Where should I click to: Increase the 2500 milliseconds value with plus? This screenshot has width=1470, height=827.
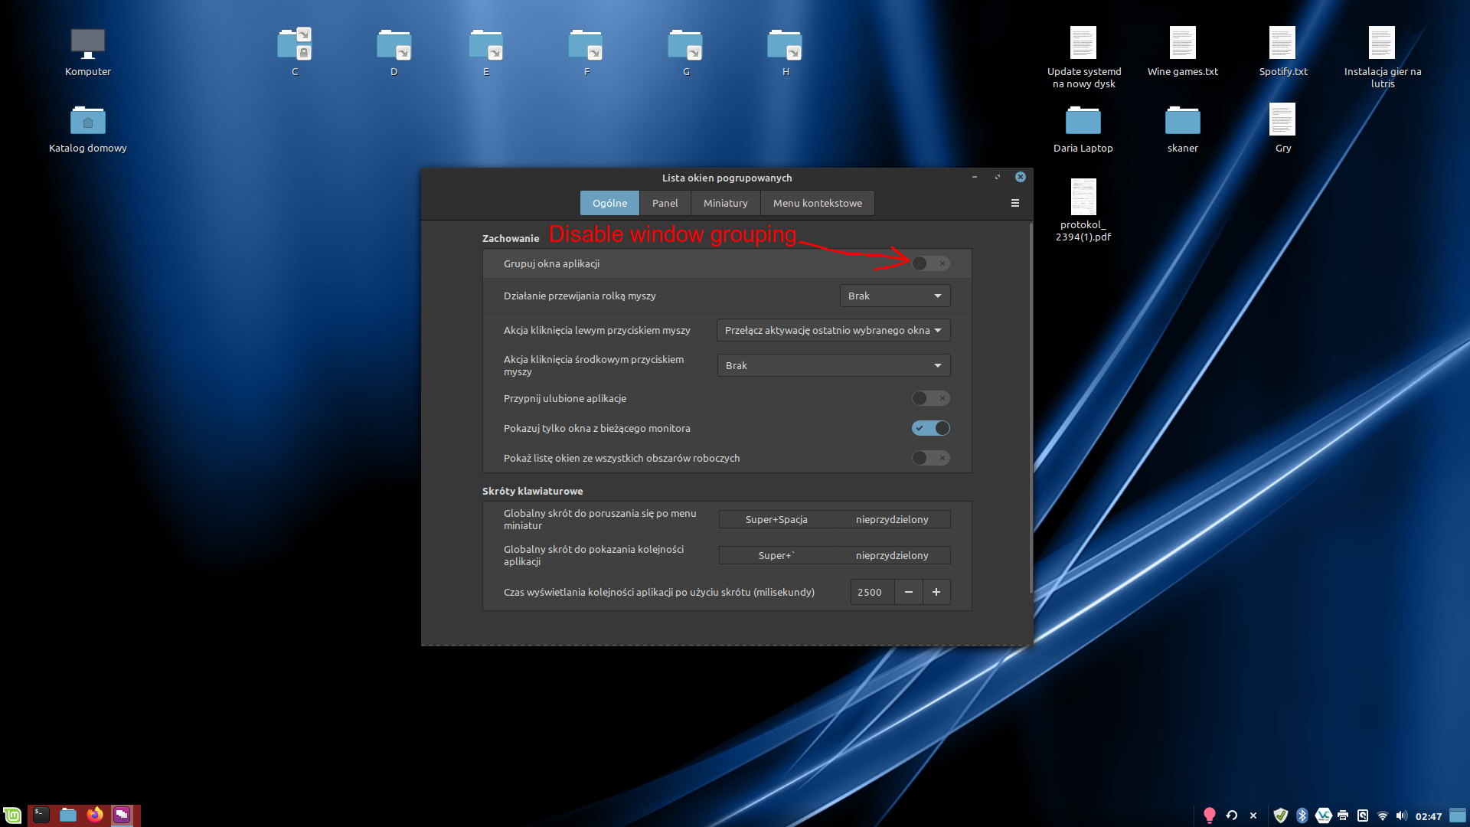point(936,592)
